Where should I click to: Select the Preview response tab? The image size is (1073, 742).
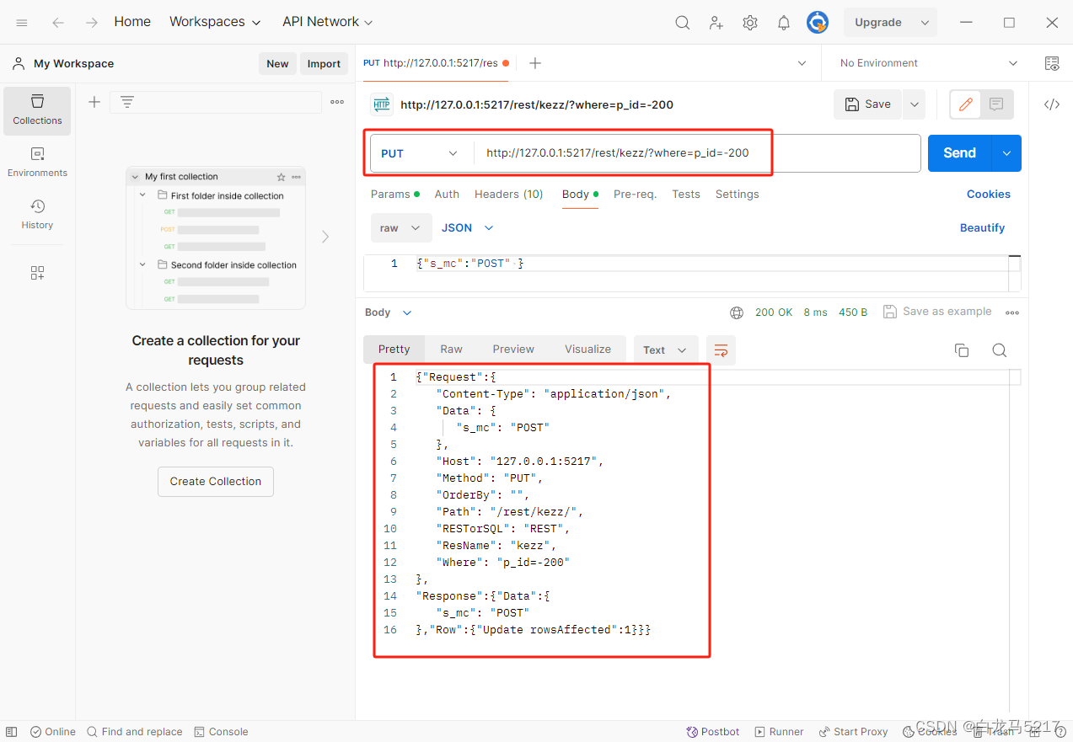[x=513, y=350]
